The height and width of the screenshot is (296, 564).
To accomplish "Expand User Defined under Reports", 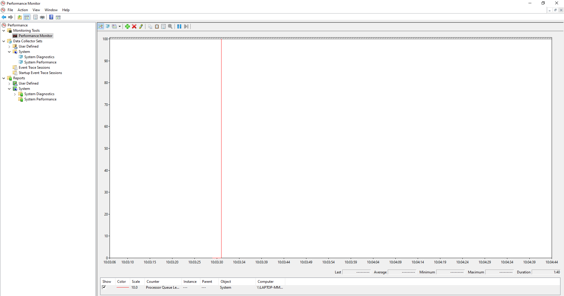I will pyautogui.click(x=9, y=83).
